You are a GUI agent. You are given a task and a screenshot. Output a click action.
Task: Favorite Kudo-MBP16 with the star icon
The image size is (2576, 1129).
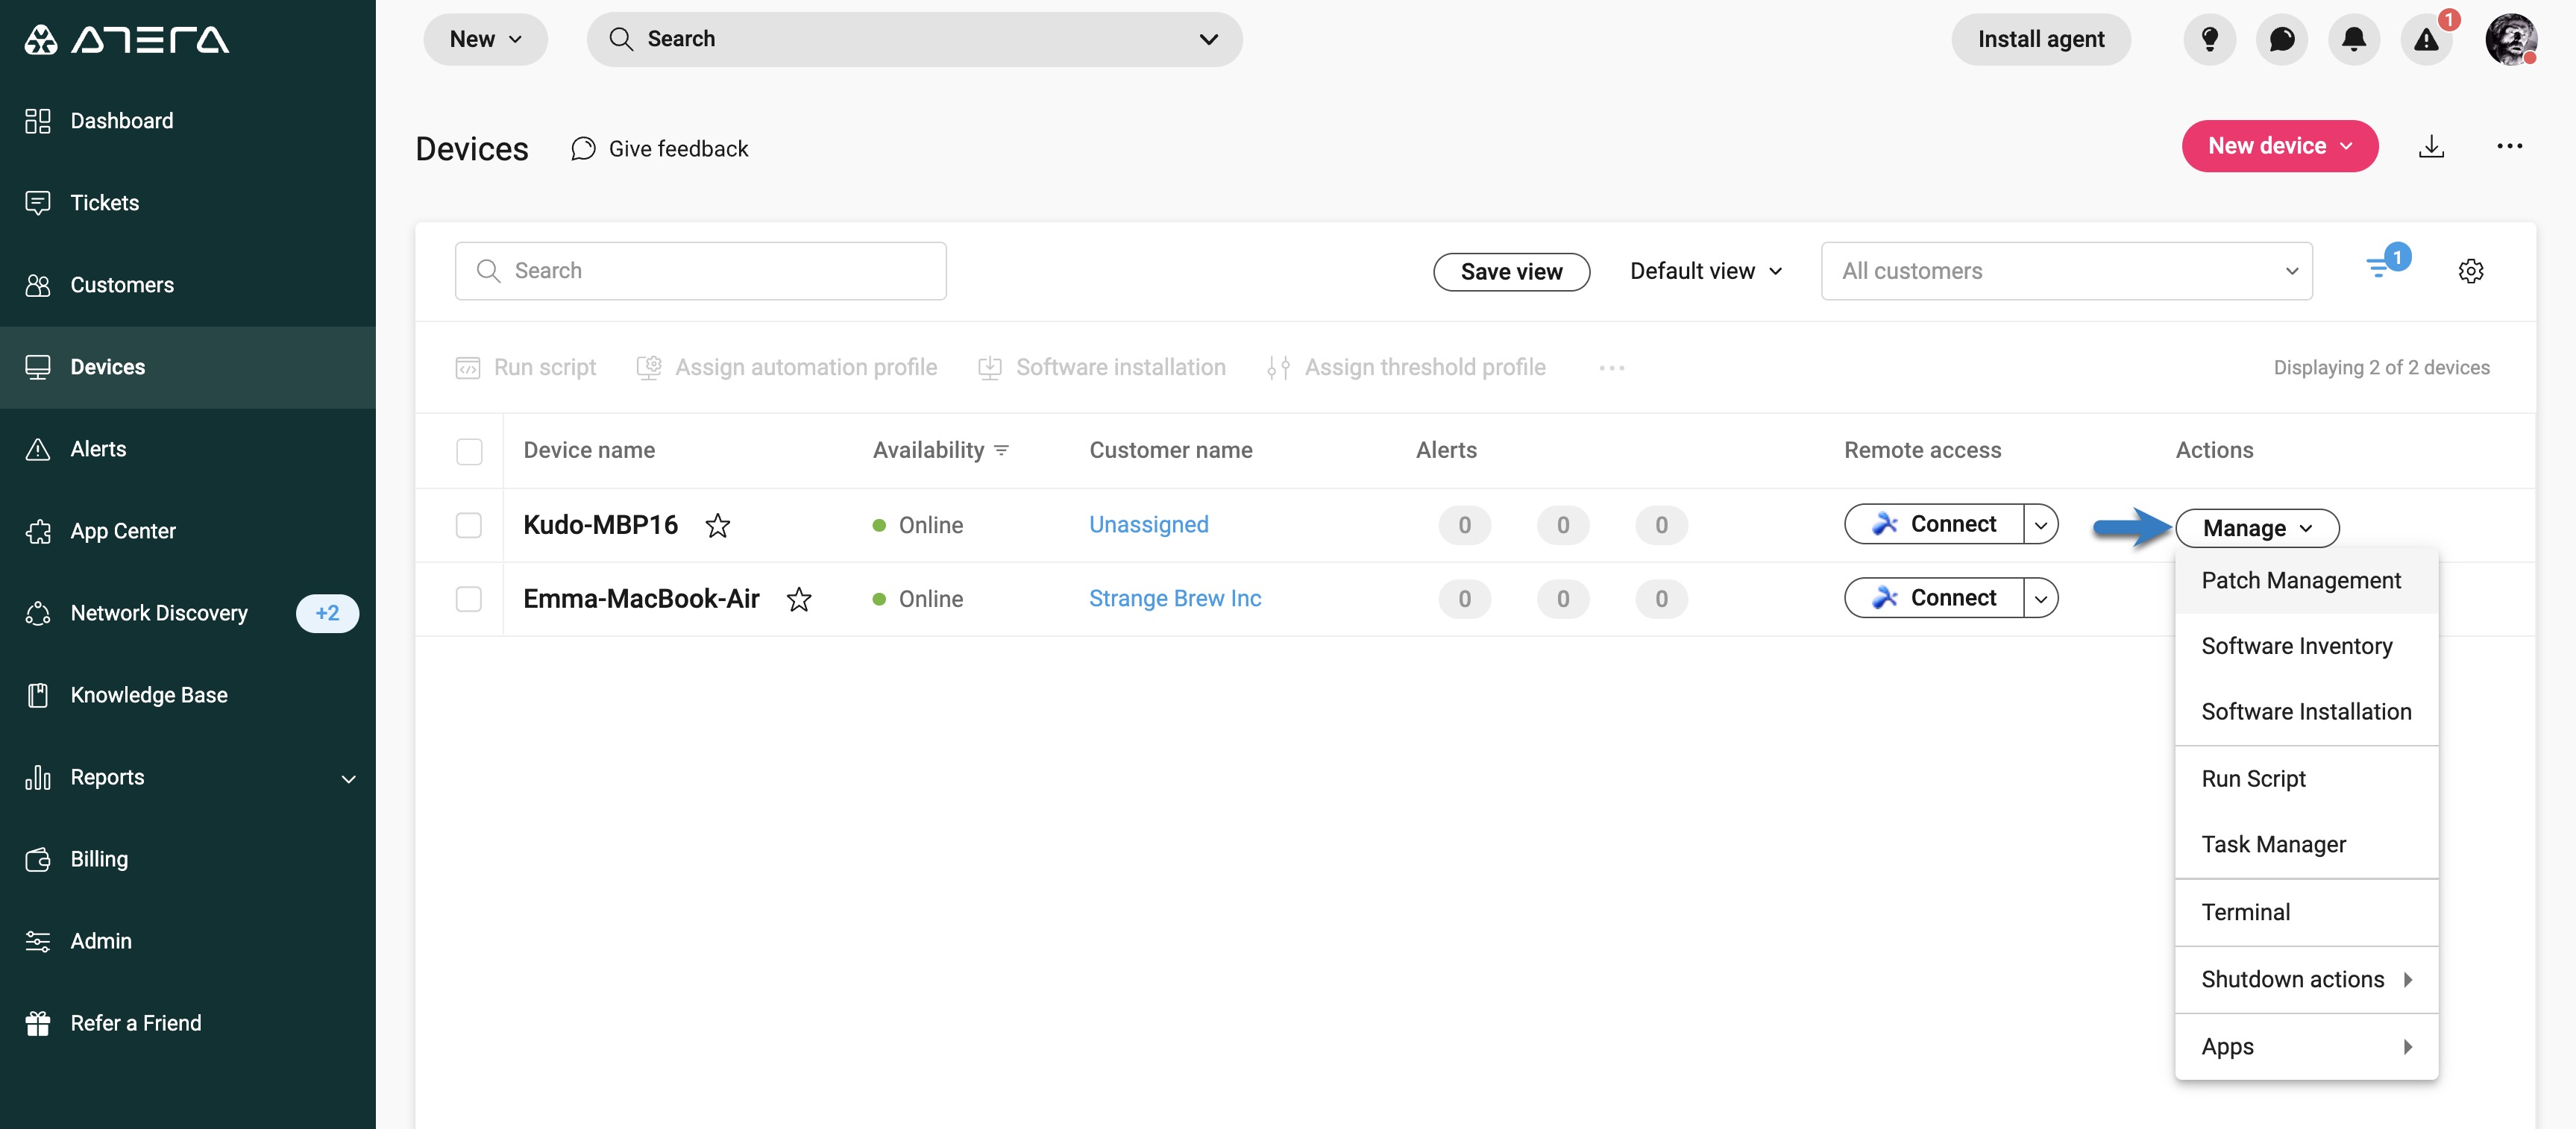(717, 525)
